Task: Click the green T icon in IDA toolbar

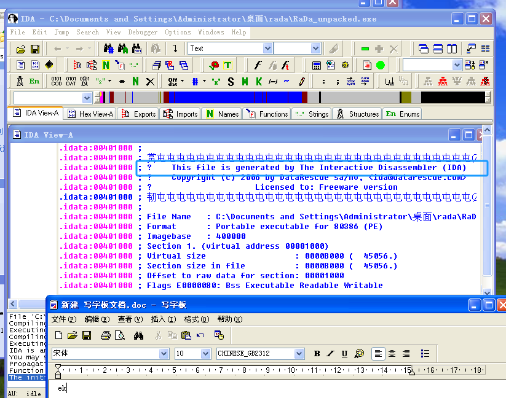Action: click(x=228, y=66)
